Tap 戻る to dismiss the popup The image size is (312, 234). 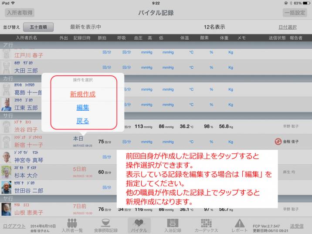(83, 121)
